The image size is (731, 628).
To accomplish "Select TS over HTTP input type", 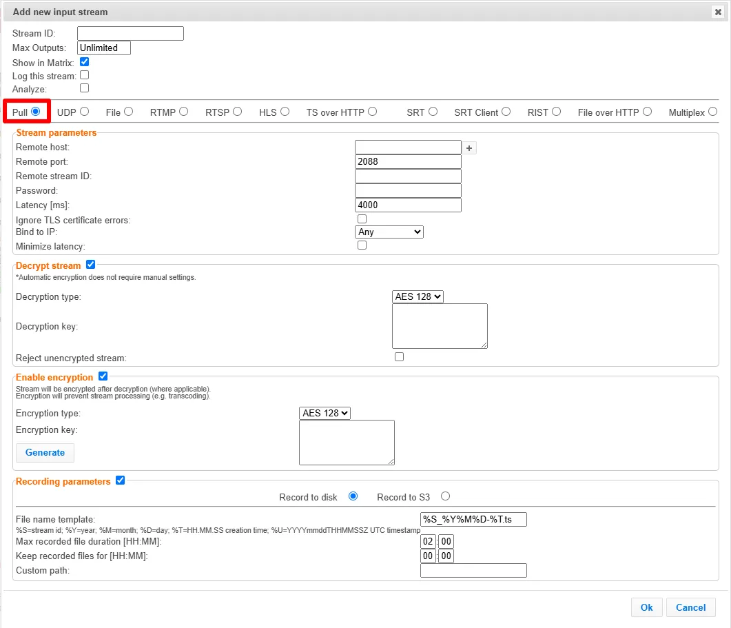I will pyautogui.click(x=372, y=112).
